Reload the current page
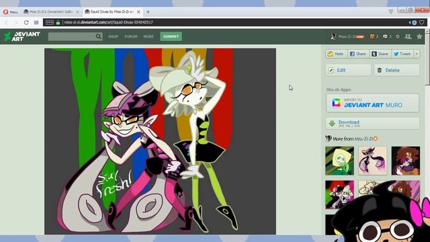This screenshot has height=242, width=430. click(x=26, y=22)
